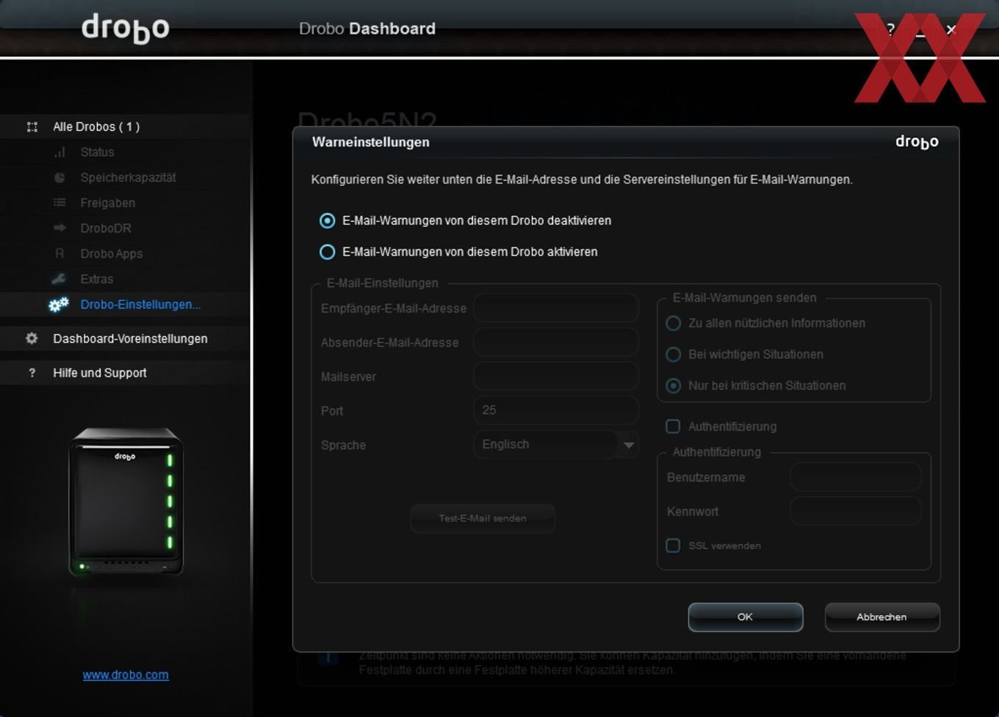Open Dashboard-Voreinstellungen section
999x717 pixels.
(130, 338)
